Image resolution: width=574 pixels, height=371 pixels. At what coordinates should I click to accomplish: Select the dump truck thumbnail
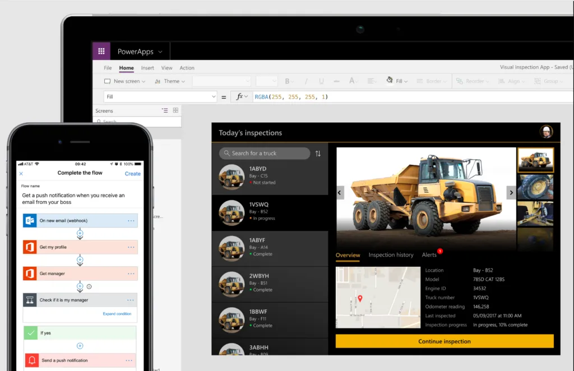click(535, 160)
